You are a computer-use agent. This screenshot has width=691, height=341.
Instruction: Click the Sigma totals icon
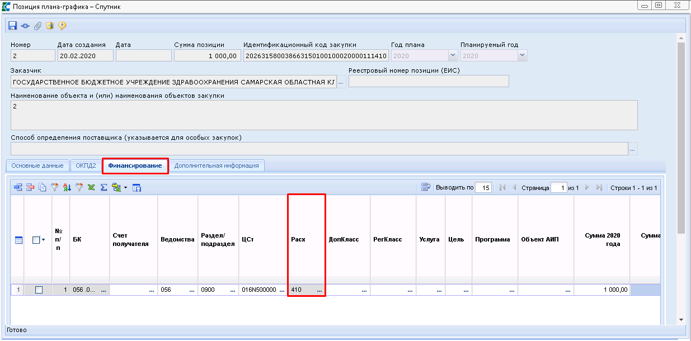(x=104, y=188)
